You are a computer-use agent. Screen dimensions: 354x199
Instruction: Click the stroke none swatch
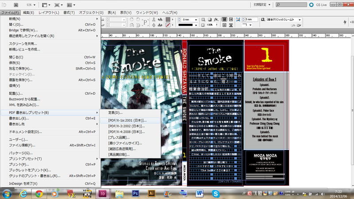[168, 25]
